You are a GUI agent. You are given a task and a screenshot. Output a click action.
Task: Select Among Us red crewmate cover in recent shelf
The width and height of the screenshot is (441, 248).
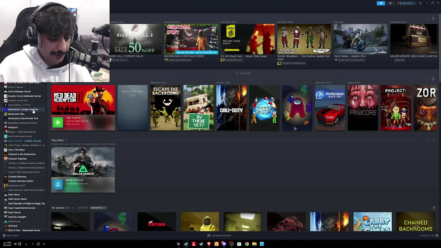tap(297, 108)
